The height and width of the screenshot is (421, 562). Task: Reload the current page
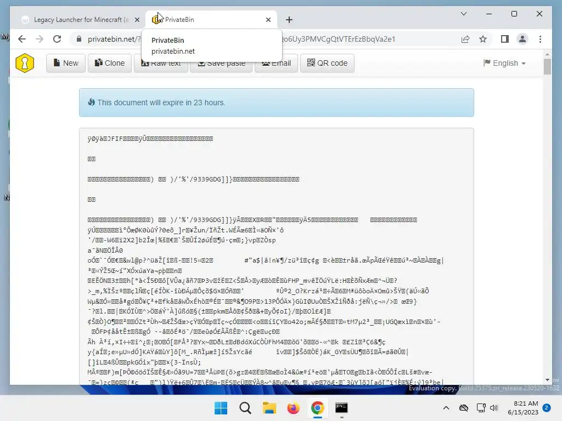(x=57, y=39)
